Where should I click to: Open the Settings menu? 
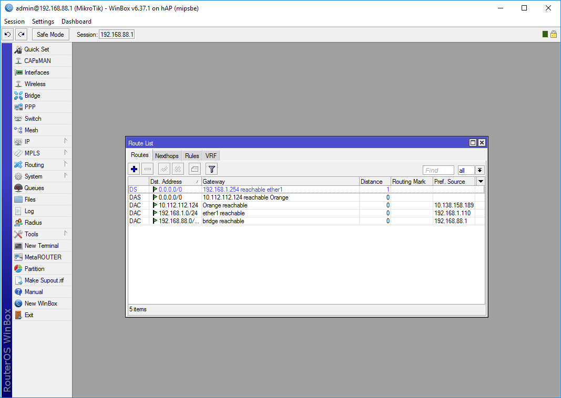tap(43, 22)
